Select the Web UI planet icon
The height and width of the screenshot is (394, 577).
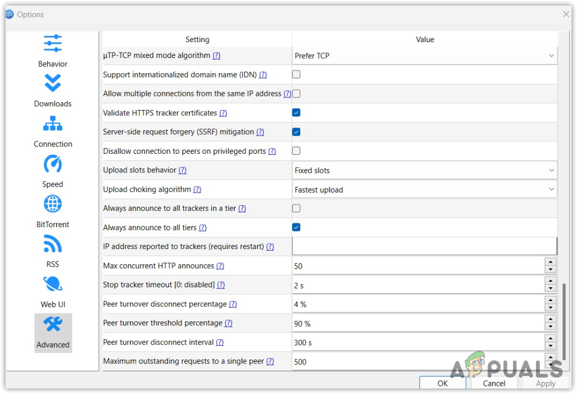53,285
